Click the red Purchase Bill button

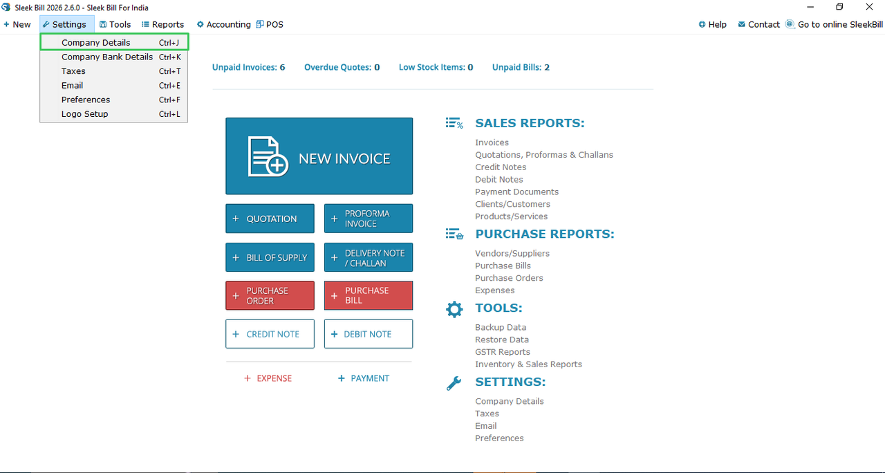369,295
